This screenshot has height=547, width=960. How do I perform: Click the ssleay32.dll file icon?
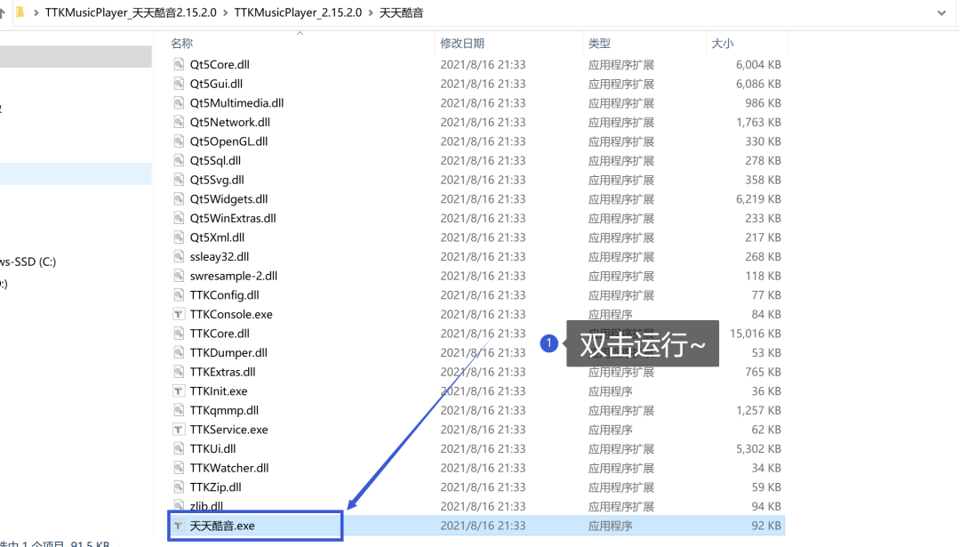click(x=178, y=256)
